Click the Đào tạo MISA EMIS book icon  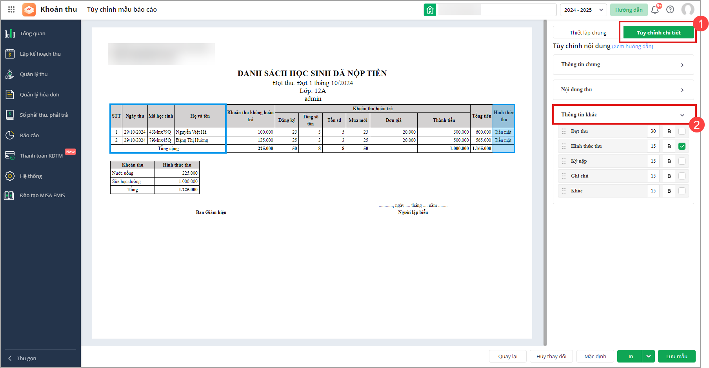(x=9, y=195)
